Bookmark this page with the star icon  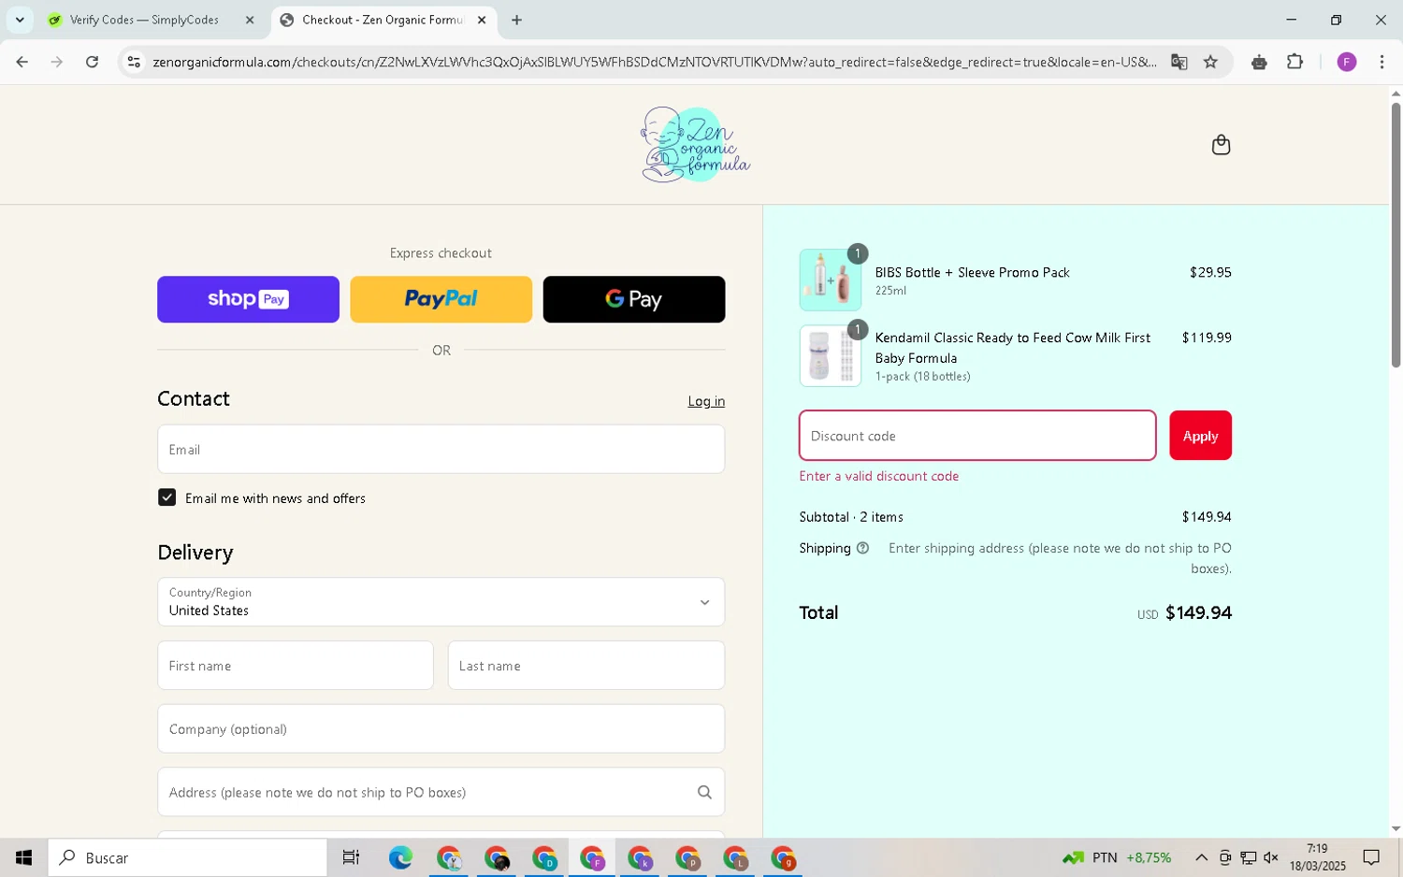coord(1210,62)
